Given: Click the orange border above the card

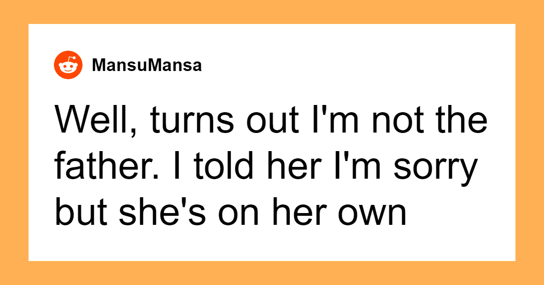Looking at the screenshot, I should (x=272, y=12).
